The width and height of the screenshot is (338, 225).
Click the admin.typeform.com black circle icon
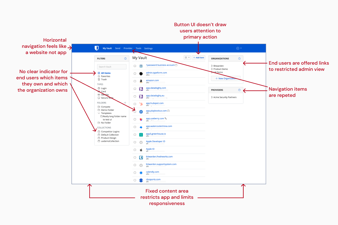click(141, 74)
